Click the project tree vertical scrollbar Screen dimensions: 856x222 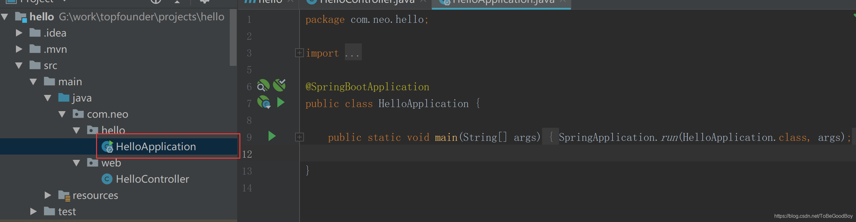point(233,37)
